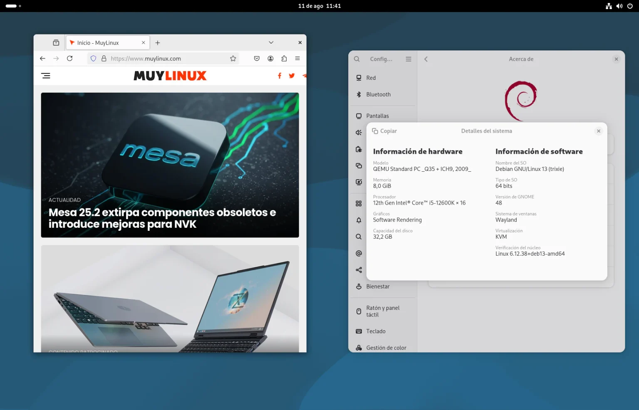Click the volume icon in top bar
The width and height of the screenshot is (639, 410).
tap(619, 6)
